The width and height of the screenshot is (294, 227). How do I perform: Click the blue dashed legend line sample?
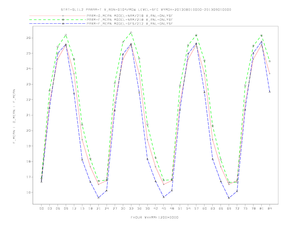(x=58, y=24)
